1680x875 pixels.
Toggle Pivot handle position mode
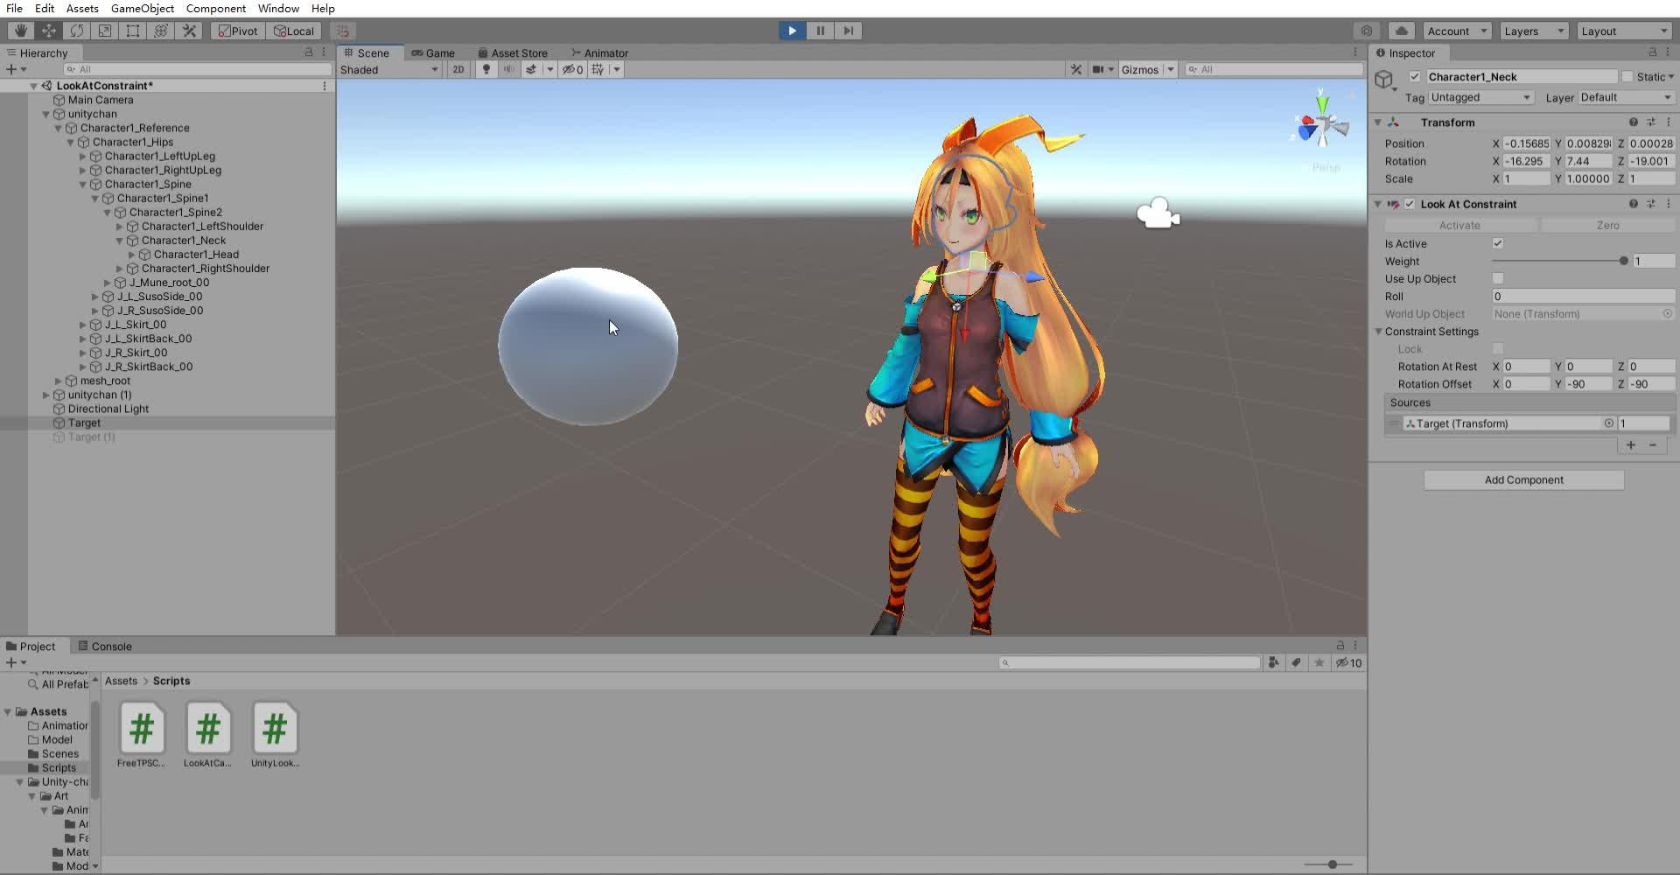tap(238, 31)
